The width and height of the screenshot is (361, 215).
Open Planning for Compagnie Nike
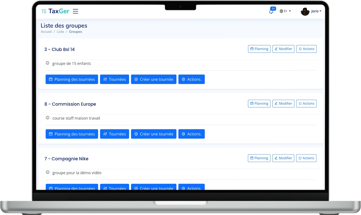[259, 158]
